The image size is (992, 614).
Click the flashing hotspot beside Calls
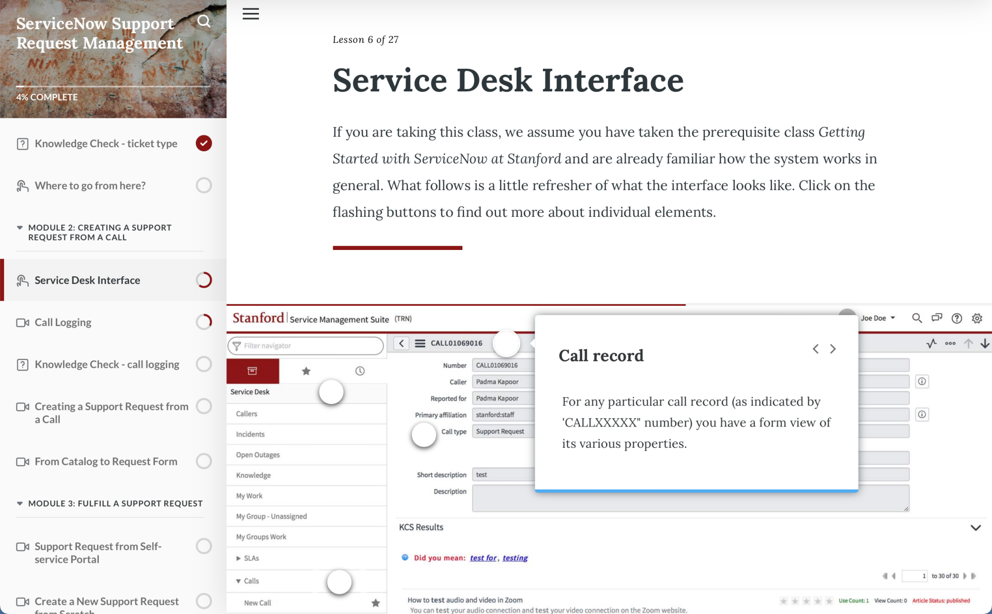339,582
